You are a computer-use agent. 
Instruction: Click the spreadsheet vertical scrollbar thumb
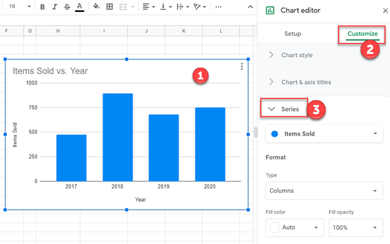click(x=255, y=132)
